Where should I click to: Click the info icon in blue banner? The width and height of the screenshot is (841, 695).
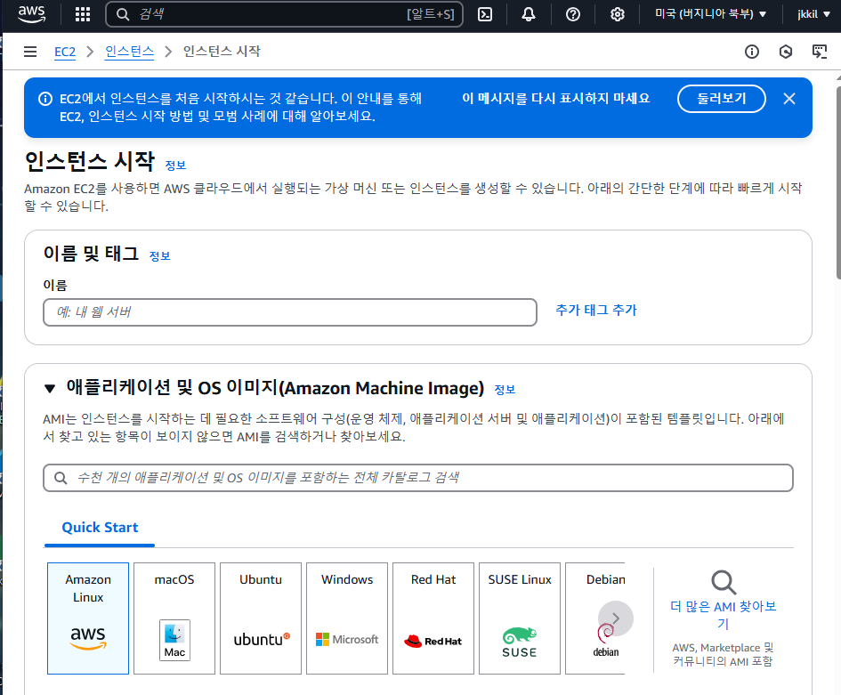click(45, 99)
